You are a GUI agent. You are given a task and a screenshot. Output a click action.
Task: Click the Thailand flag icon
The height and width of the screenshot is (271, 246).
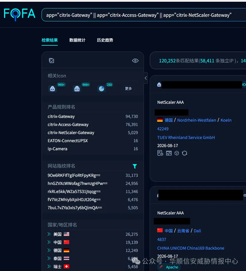pyautogui.click(x=66, y=258)
